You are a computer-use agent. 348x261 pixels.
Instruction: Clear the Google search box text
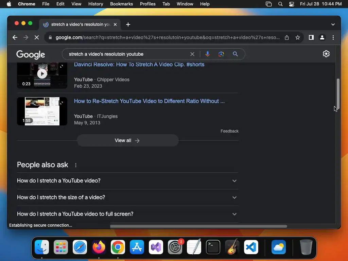pos(192,54)
